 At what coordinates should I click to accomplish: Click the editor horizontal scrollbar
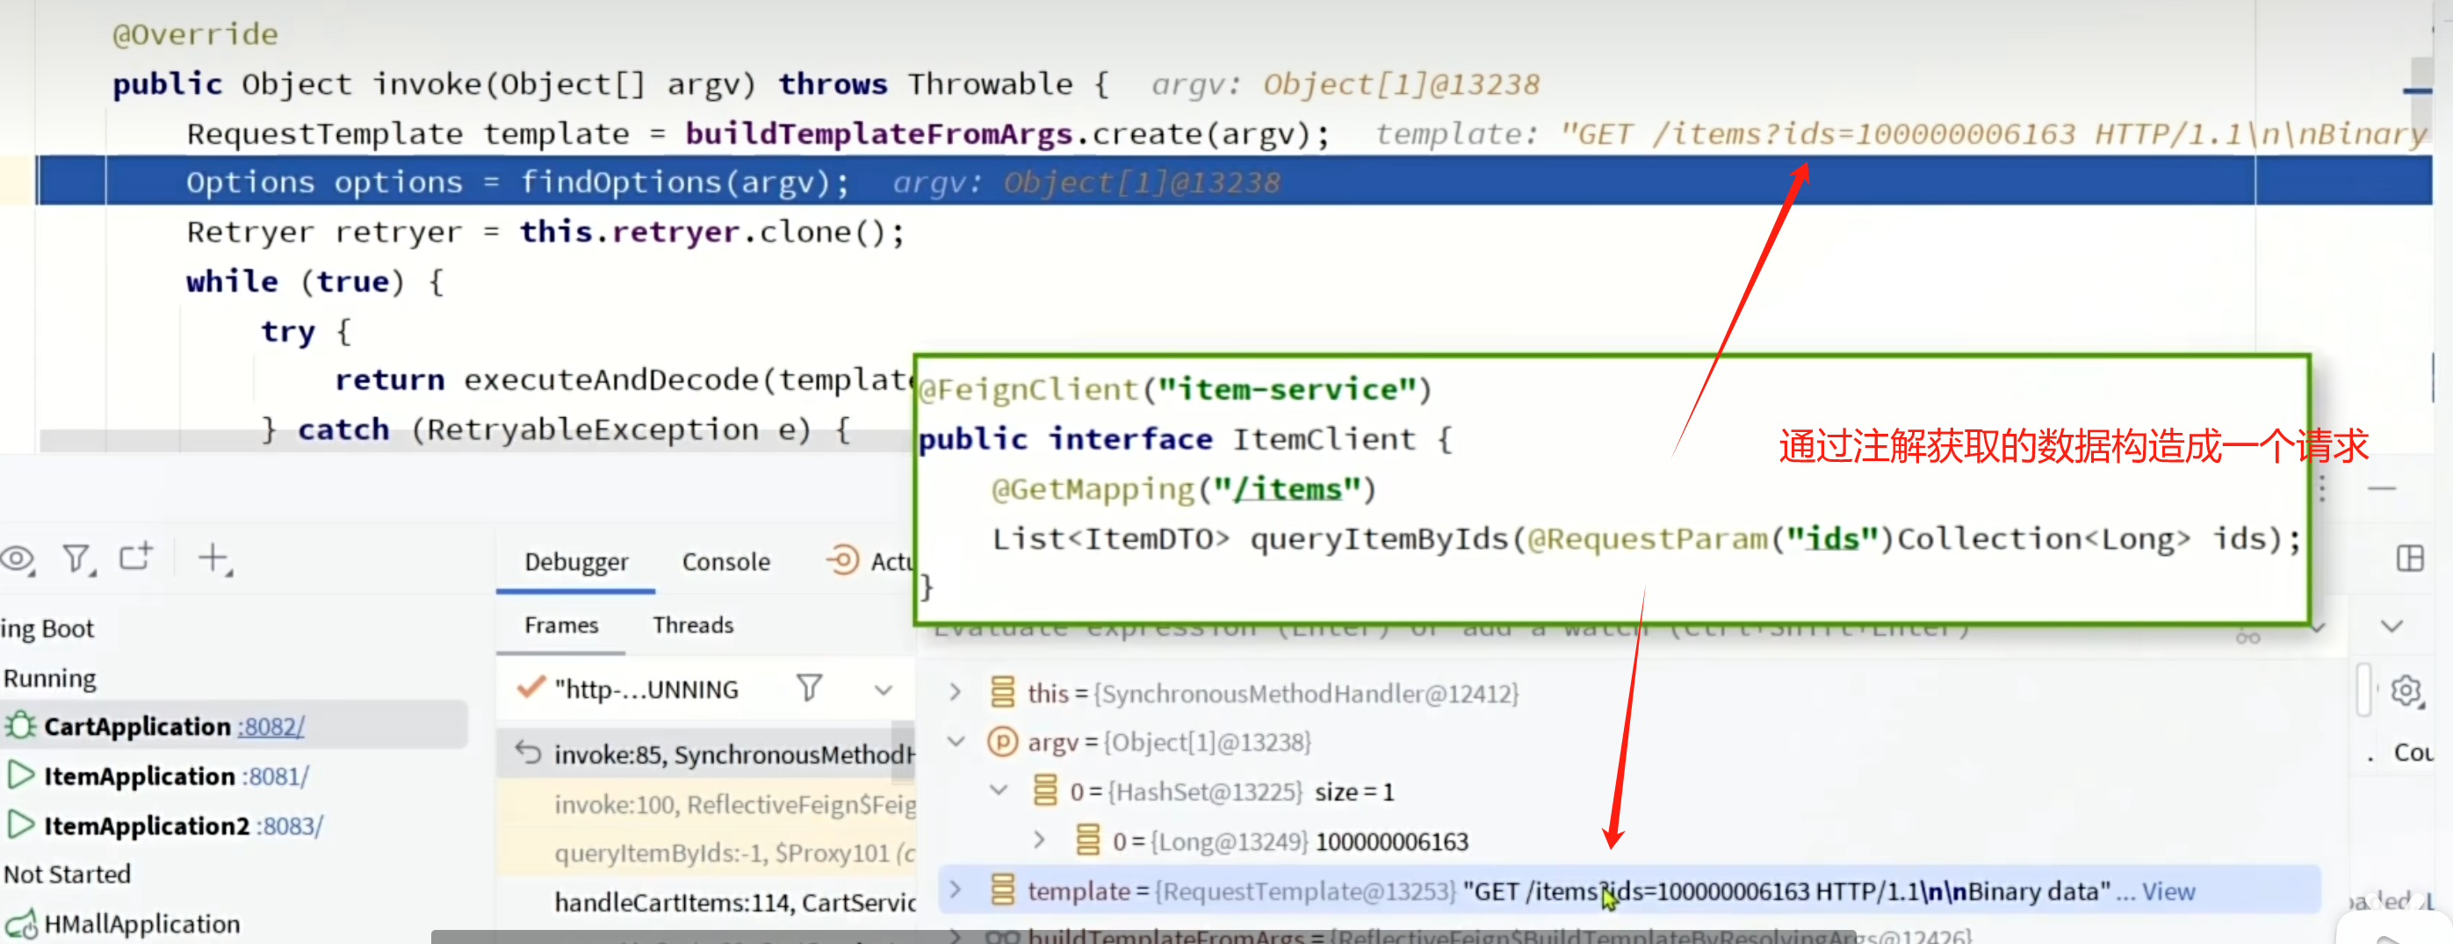click(476, 441)
